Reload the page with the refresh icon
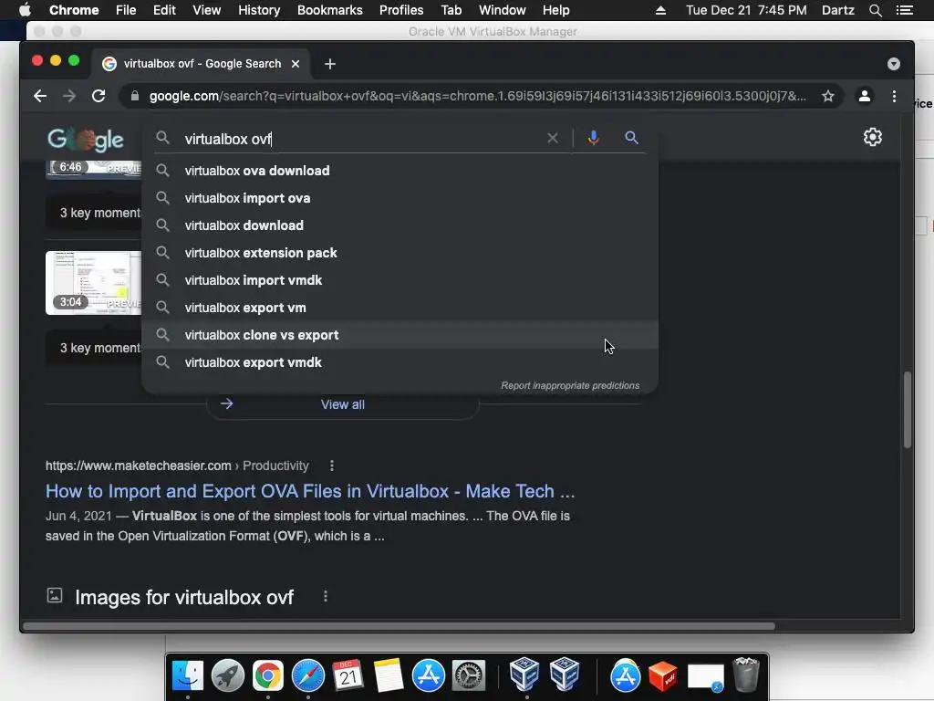This screenshot has width=934, height=701. 99,96
